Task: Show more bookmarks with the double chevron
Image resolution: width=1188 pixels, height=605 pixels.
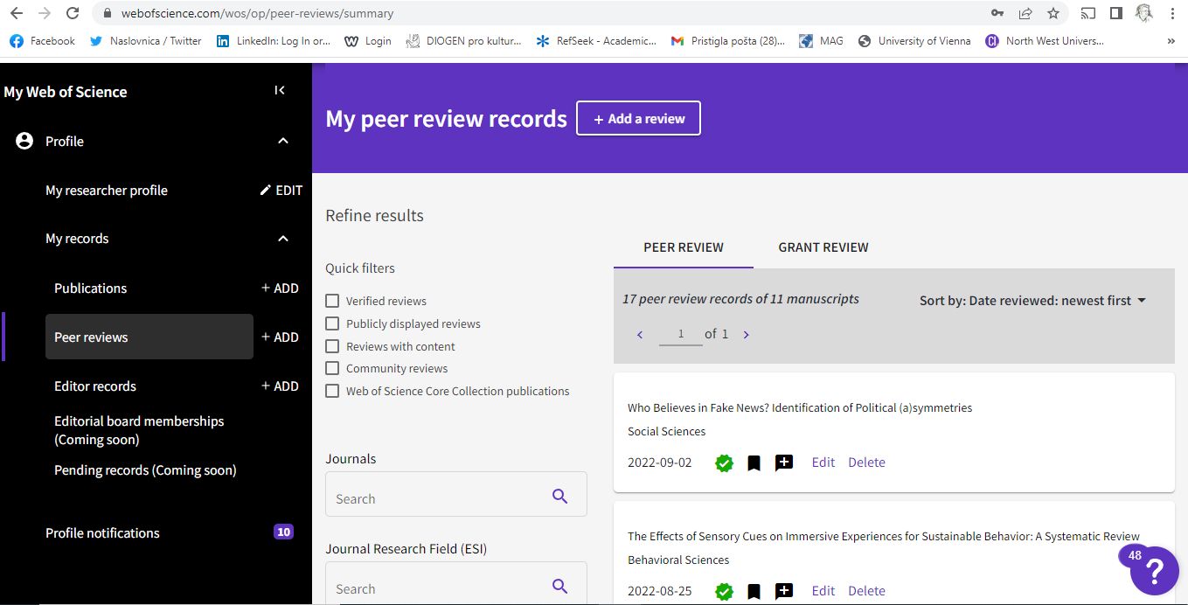Action: [x=1171, y=41]
